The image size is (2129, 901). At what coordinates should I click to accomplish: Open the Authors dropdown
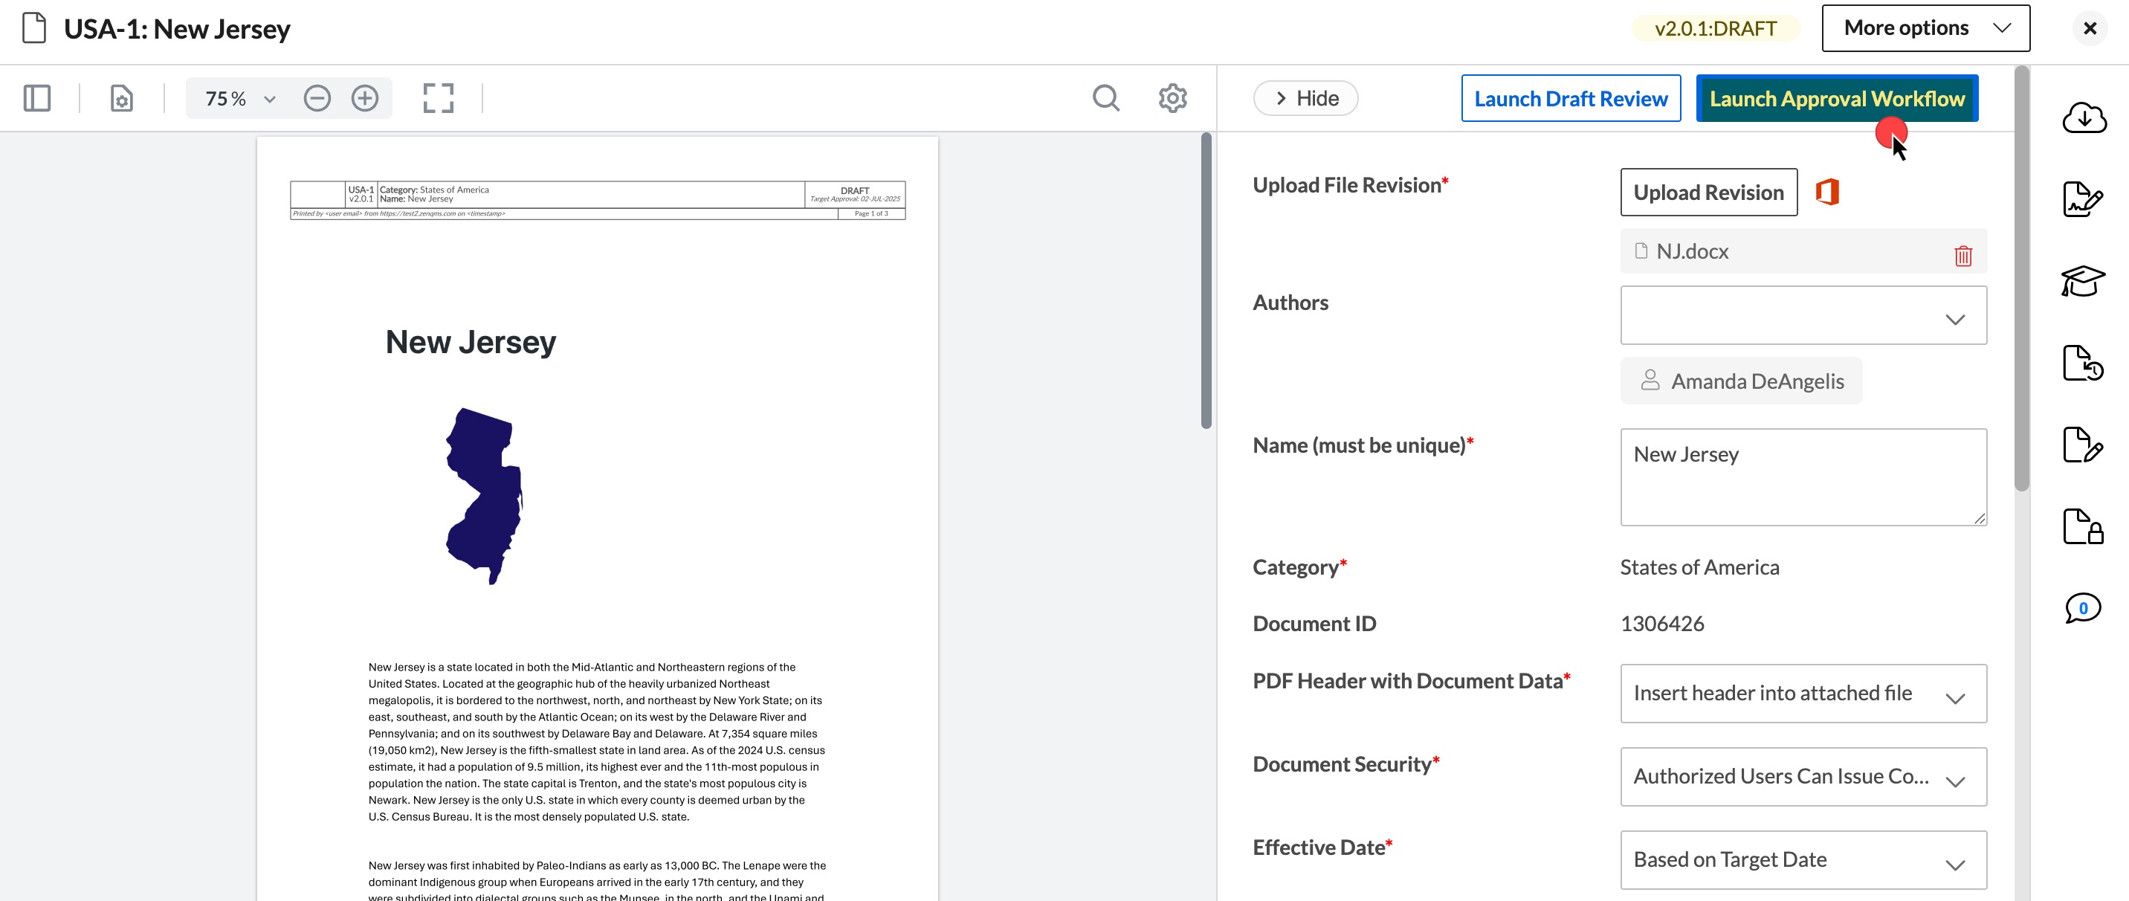click(1803, 315)
